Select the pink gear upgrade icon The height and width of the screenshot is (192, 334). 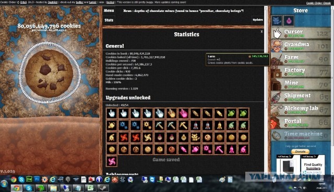coord(208,149)
